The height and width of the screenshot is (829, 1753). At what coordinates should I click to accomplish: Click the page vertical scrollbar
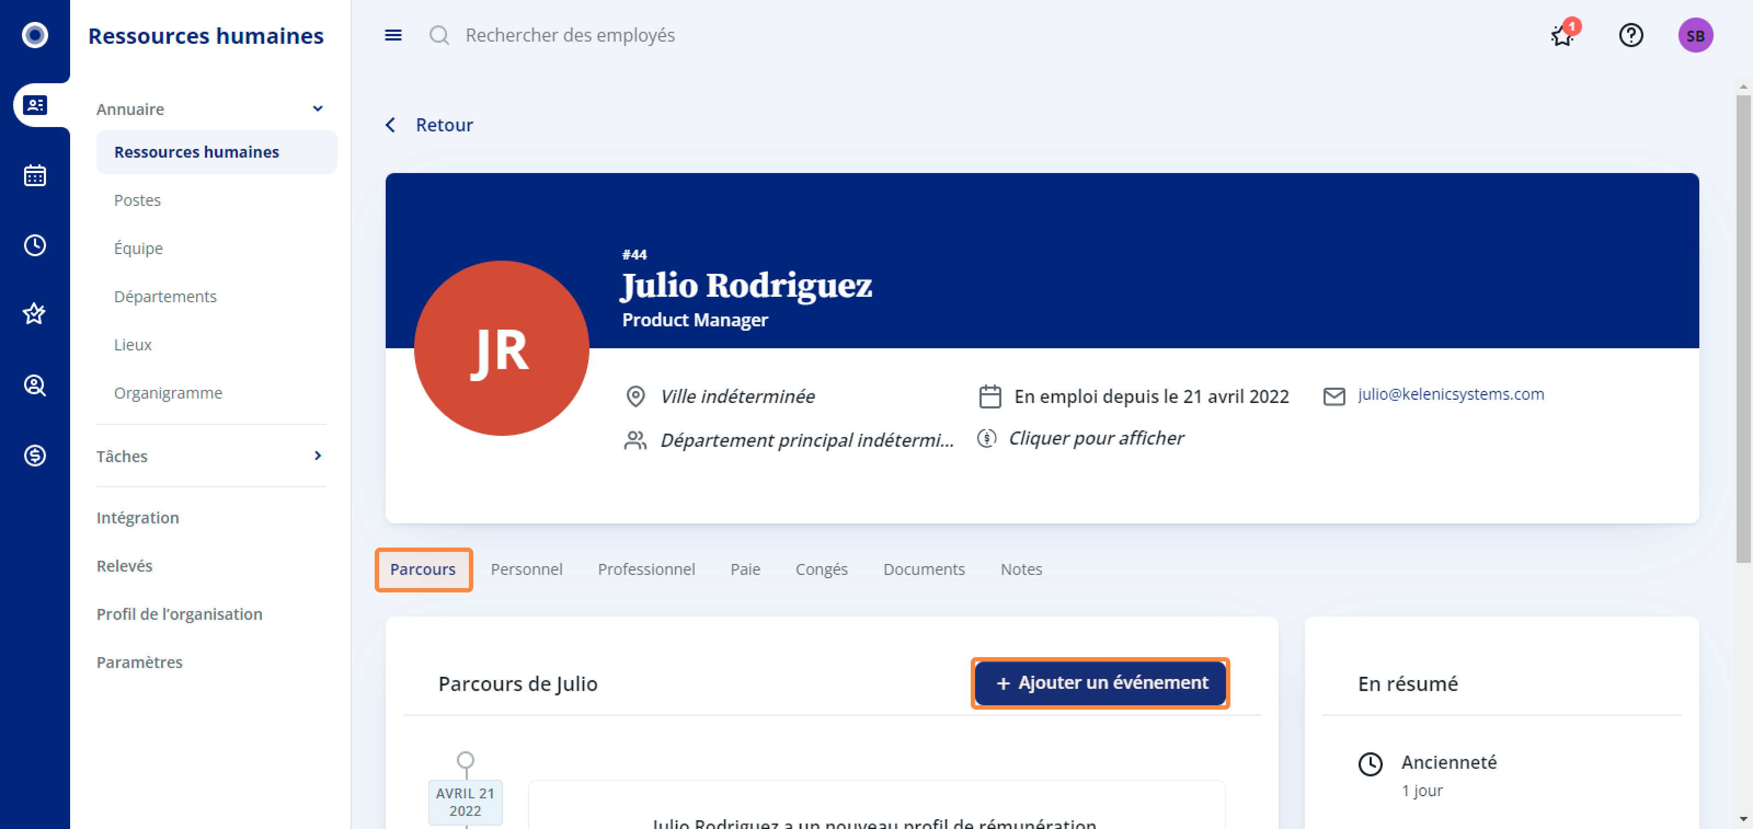[x=1743, y=329]
